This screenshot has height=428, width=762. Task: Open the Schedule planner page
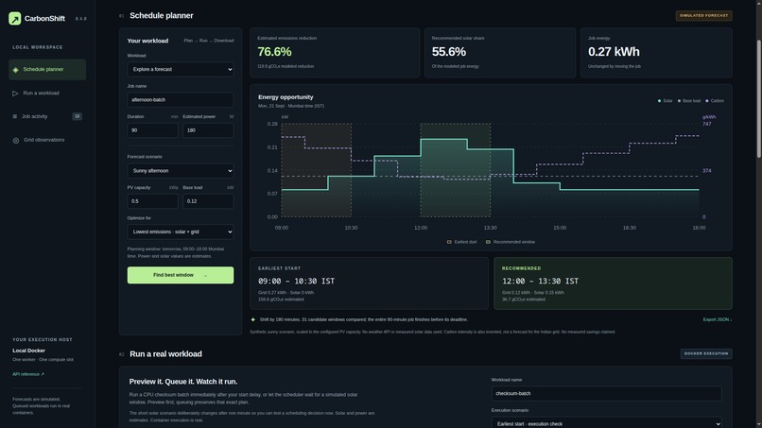pyautogui.click(x=47, y=70)
